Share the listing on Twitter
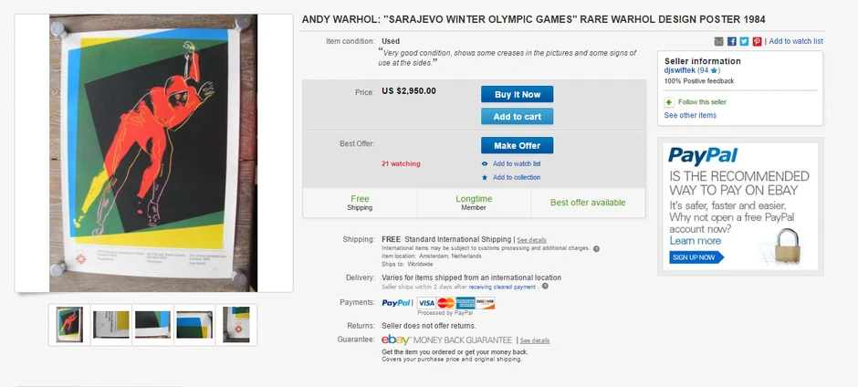This screenshot has height=387, width=858. (744, 41)
